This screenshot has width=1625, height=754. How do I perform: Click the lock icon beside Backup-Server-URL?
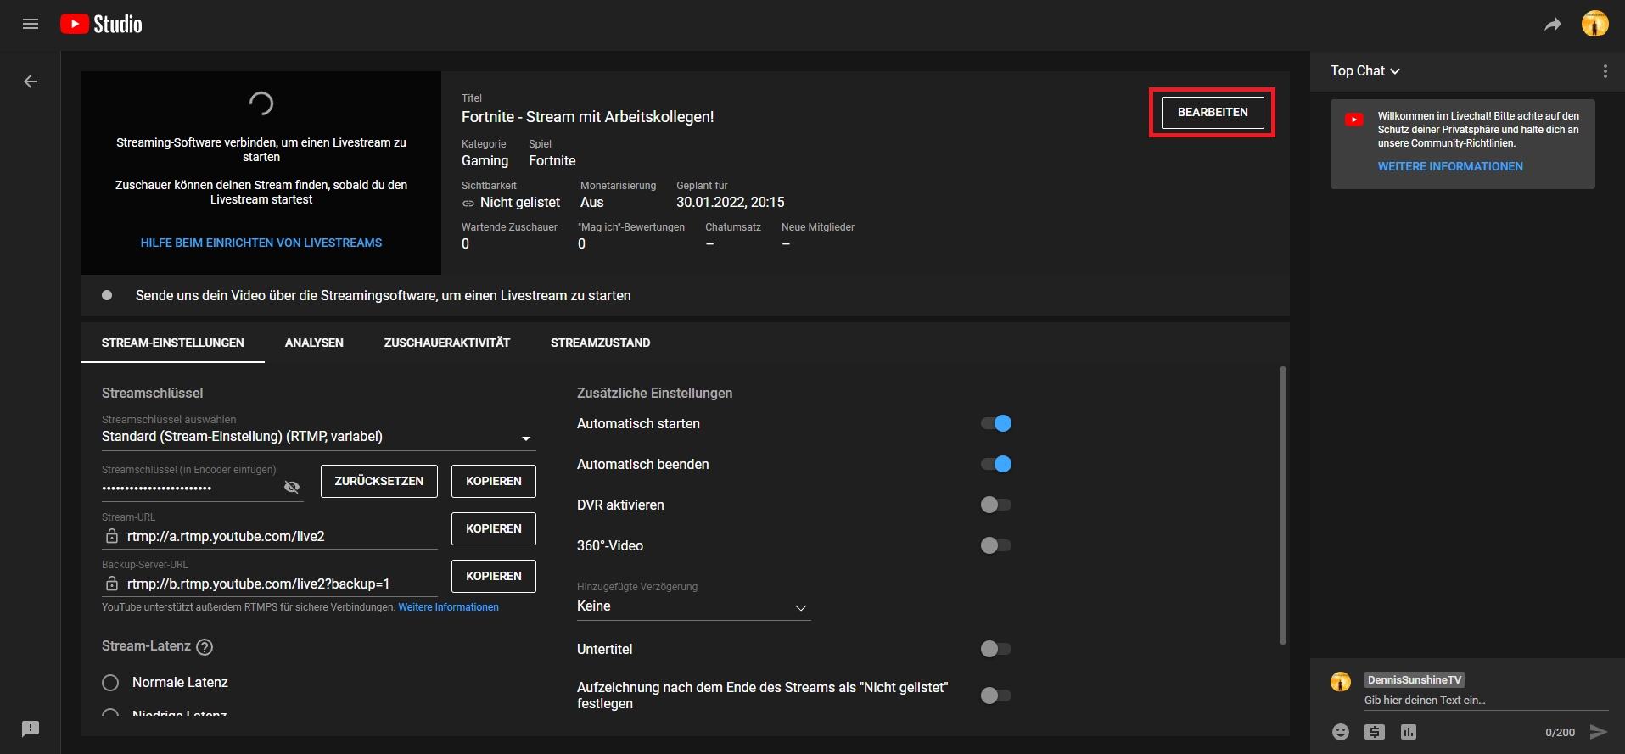111,584
